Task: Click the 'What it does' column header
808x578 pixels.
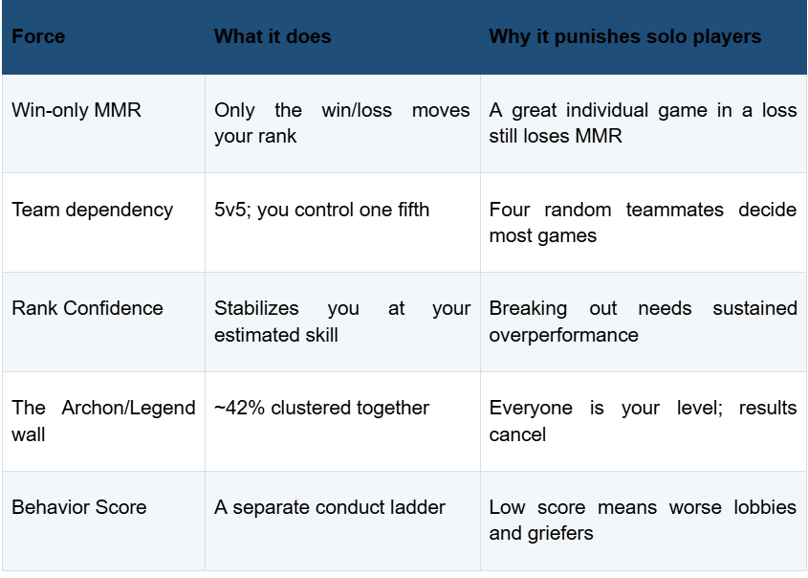Action: pos(273,36)
